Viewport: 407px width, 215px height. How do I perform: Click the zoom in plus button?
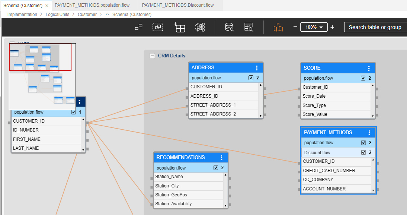(332, 27)
